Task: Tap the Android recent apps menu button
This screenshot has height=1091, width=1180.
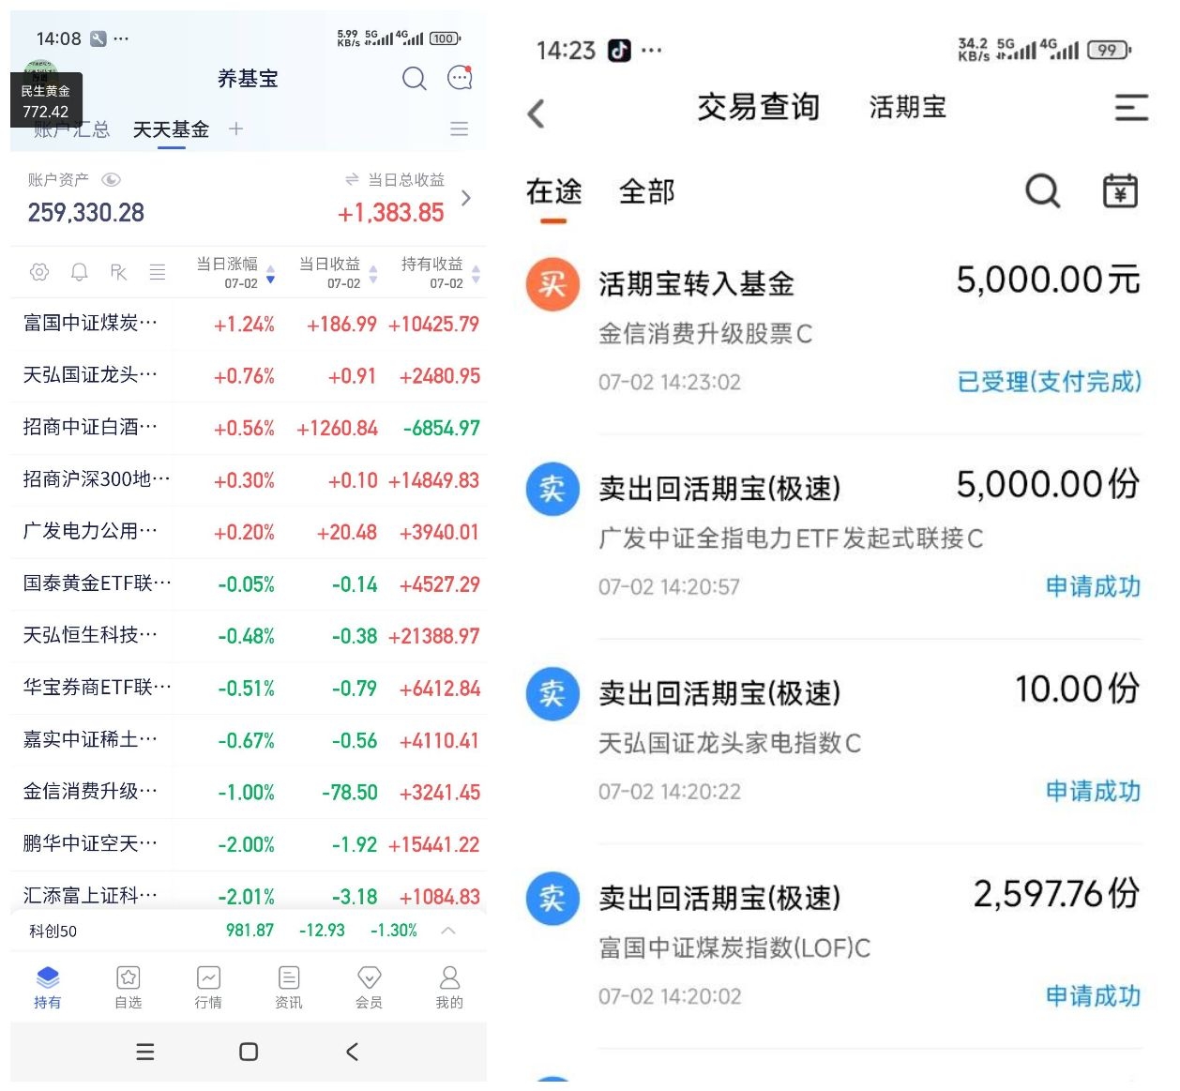Action: click(145, 1052)
